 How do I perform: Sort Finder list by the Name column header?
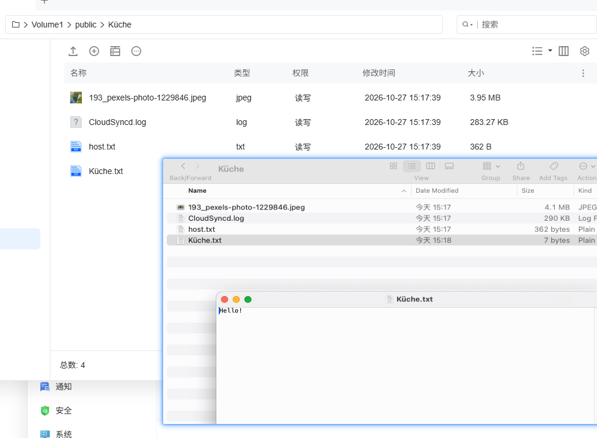(197, 191)
